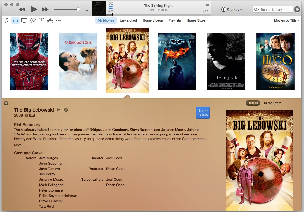Select the As Good As It Gets poster
Screen dimensions: 304x212
[x=78, y=61]
